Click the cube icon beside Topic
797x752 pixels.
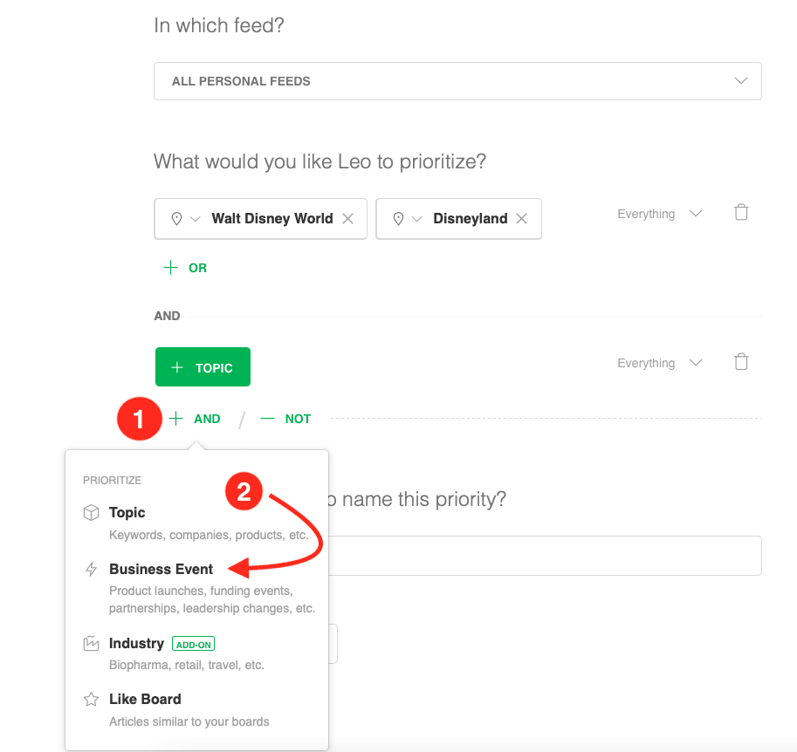click(x=91, y=513)
